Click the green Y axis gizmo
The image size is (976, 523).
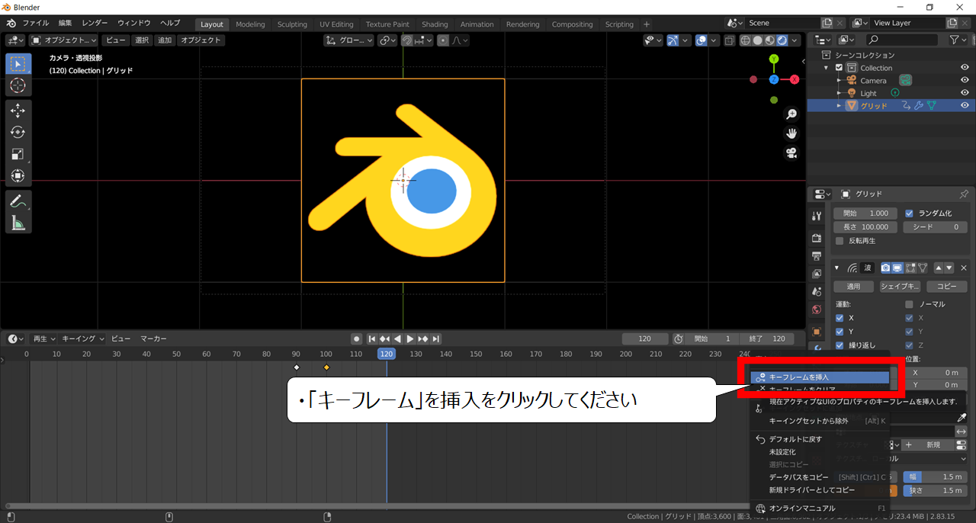click(774, 59)
